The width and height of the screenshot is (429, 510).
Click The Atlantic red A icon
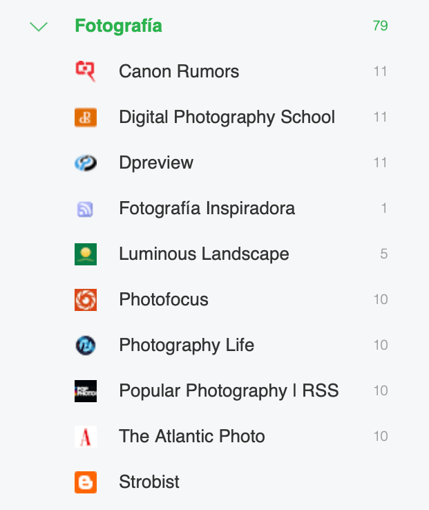point(86,437)
